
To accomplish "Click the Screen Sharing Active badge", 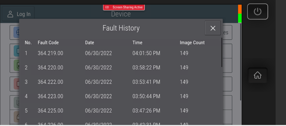I will pyautogui.click(x=124, y=7).
